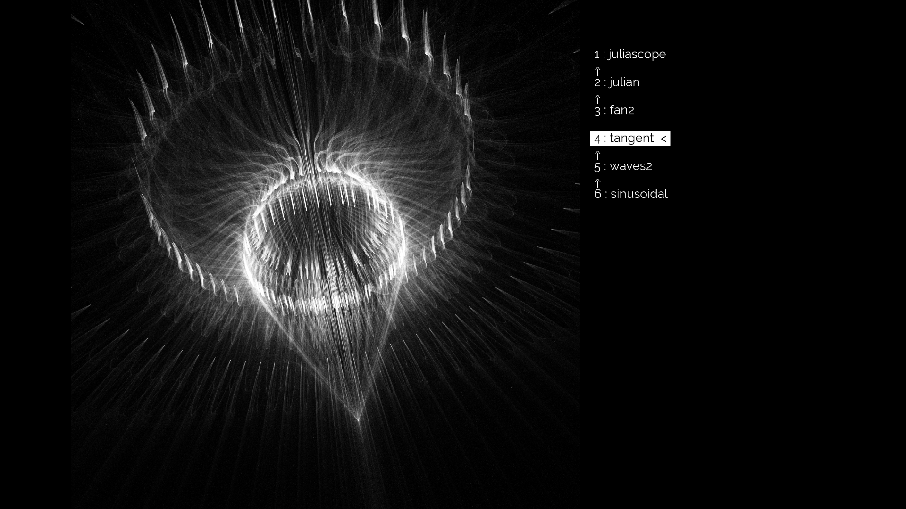Click the number 4 in highlighted row

(x=597, y=139)
